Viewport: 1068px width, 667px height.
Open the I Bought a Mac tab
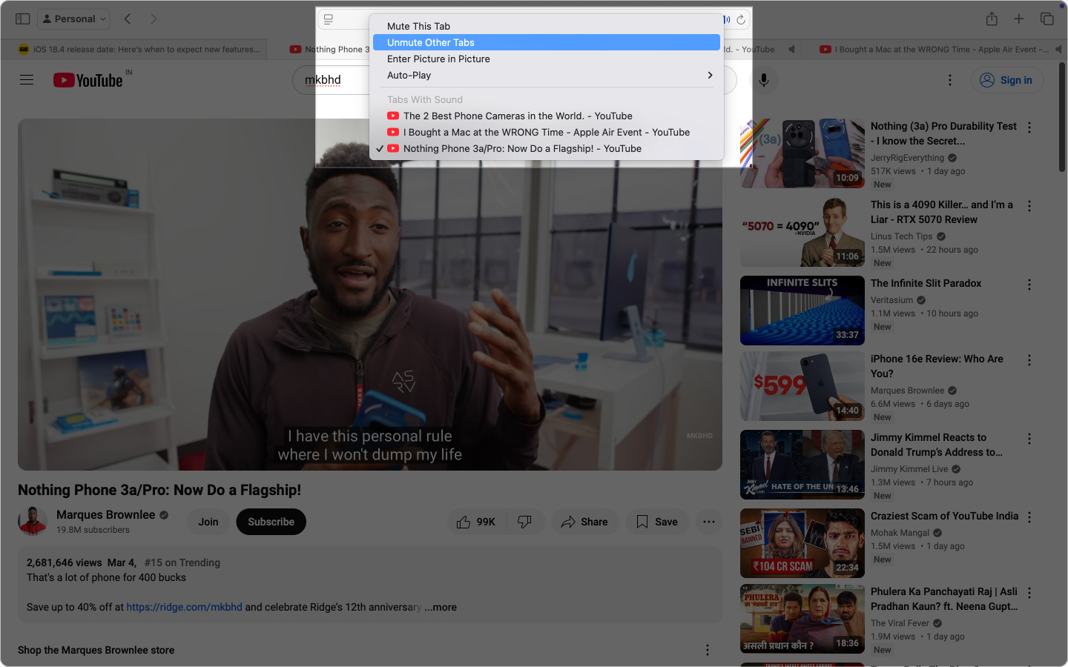click(933, 50)
